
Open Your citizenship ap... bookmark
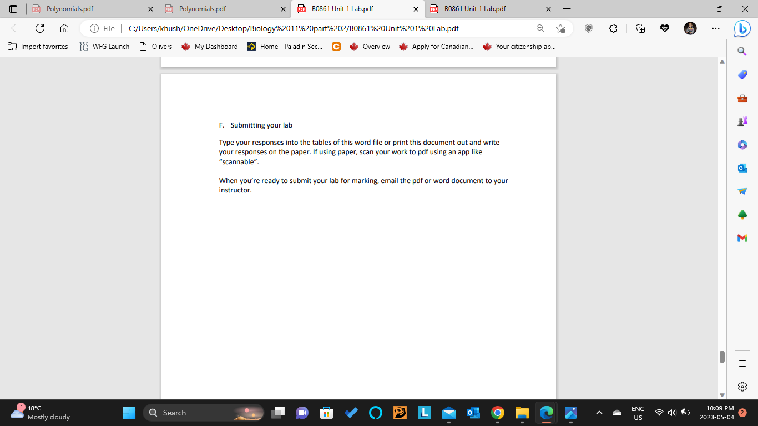coord(519,47)
